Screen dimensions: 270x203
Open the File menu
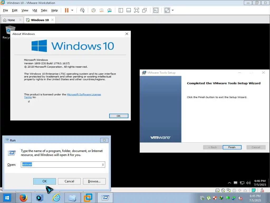pyautogui.click(x=6, y=10)
